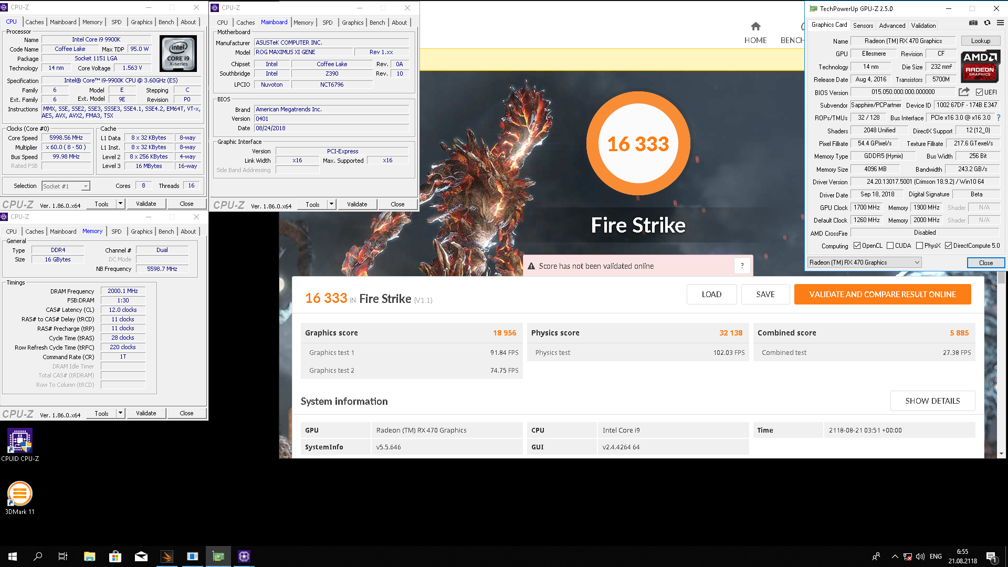Open the SPD tab in the Mainboard CPU-Z window

(328, 23)
